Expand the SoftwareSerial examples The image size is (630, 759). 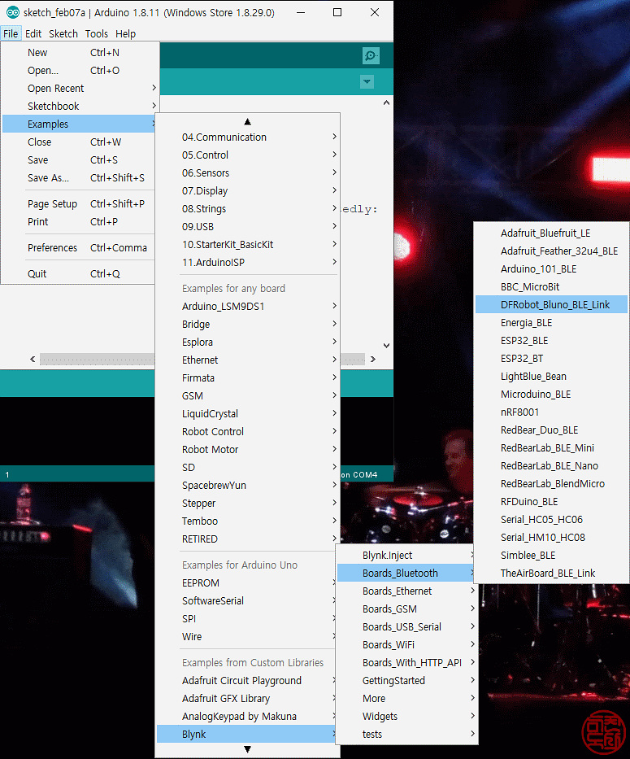tap(245, 601)
